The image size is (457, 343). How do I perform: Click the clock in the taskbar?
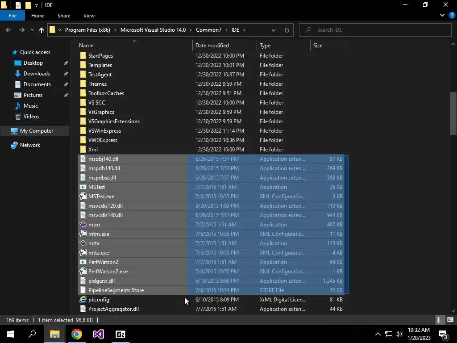pos(419,334)
